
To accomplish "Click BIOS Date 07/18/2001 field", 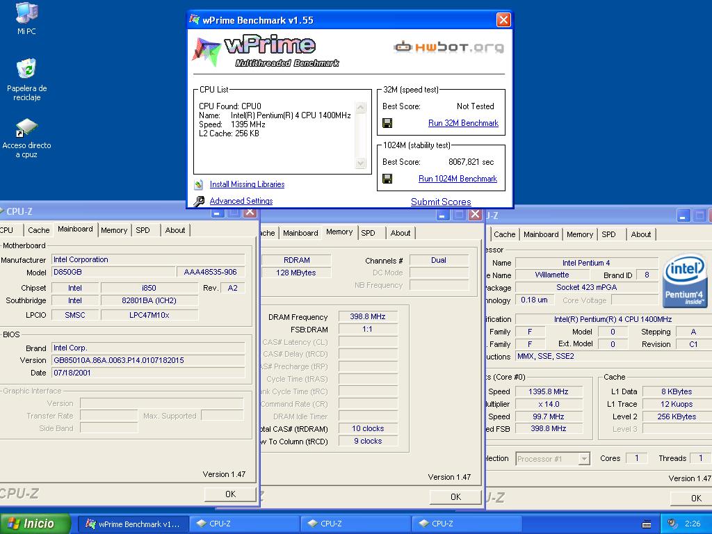I will 148,373.
